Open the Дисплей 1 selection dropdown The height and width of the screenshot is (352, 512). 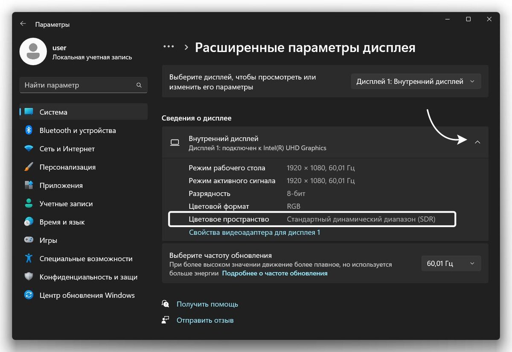coord(416,81)
